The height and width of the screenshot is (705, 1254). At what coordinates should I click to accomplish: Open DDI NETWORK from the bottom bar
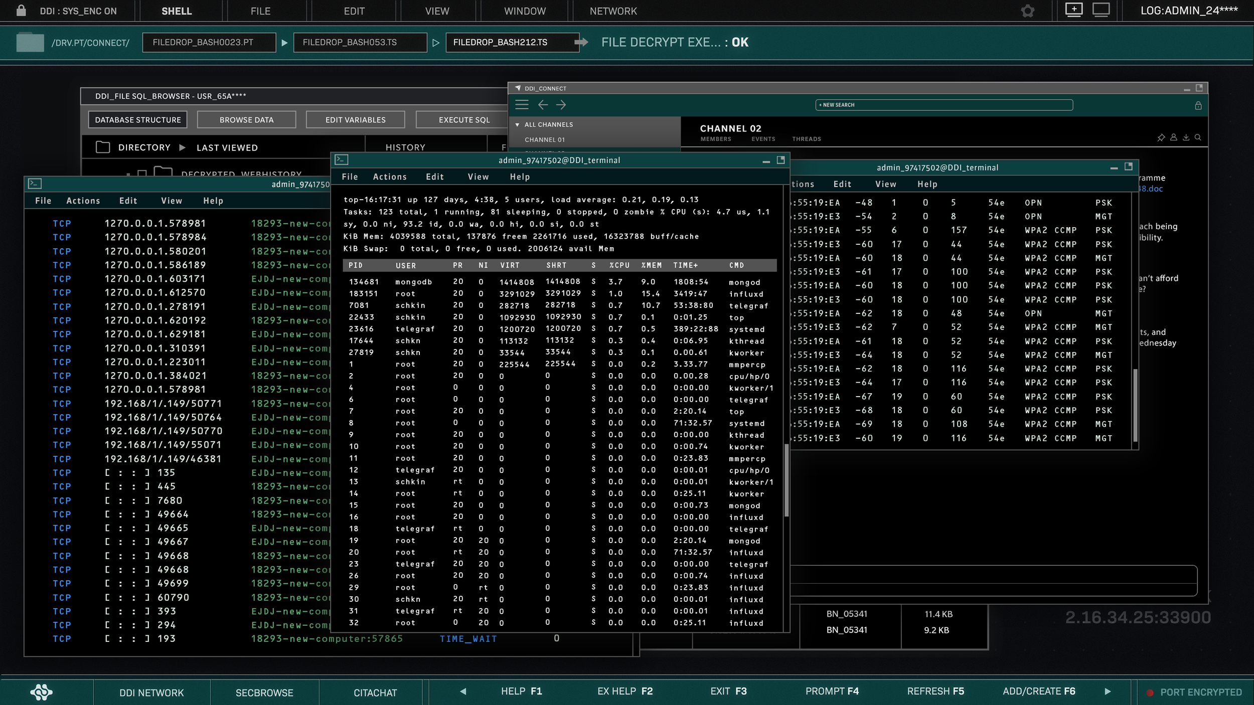click(151, 692)
